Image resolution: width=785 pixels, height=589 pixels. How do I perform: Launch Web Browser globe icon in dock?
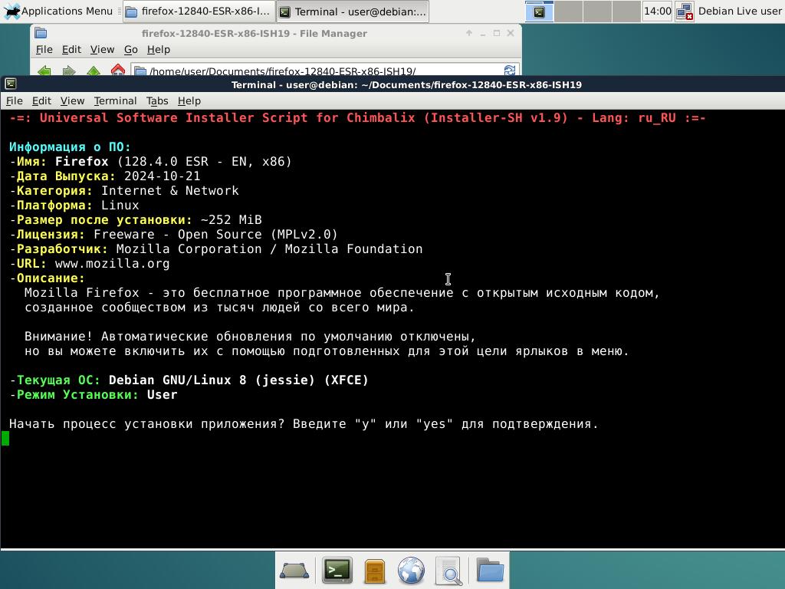(411, 571)
